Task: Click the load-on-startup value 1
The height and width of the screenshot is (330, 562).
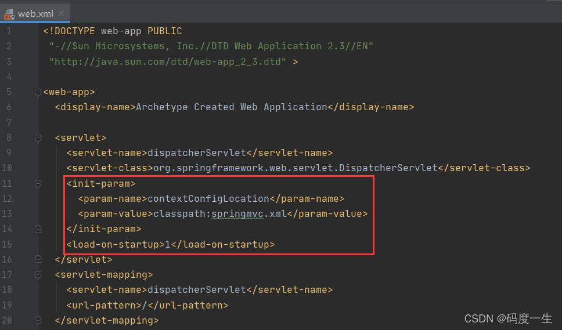Action: point(168,245)
